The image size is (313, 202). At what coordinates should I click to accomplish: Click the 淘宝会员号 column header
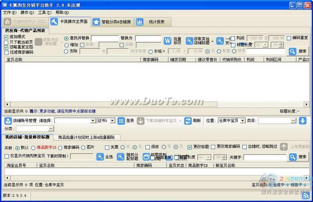pyautogui.click(x=21, y=165)
